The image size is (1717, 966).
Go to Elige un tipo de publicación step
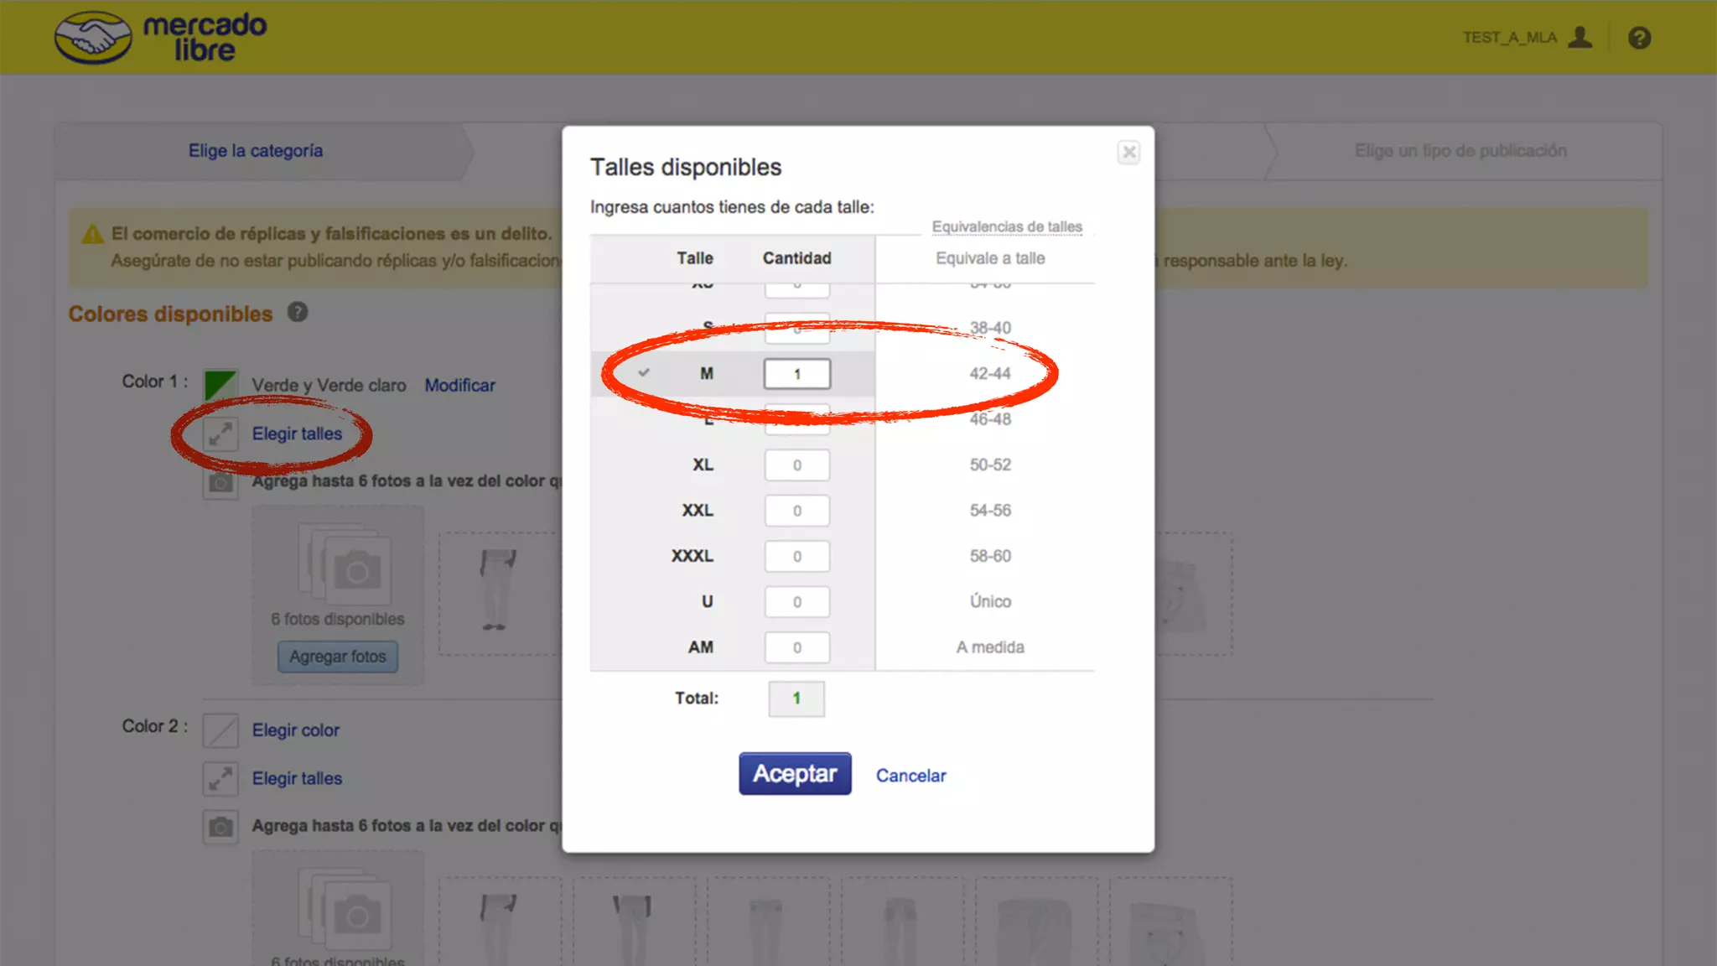pos(1460,151)
